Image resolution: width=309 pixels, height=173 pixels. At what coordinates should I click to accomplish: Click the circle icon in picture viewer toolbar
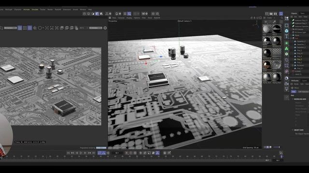(x=40, y=28)
